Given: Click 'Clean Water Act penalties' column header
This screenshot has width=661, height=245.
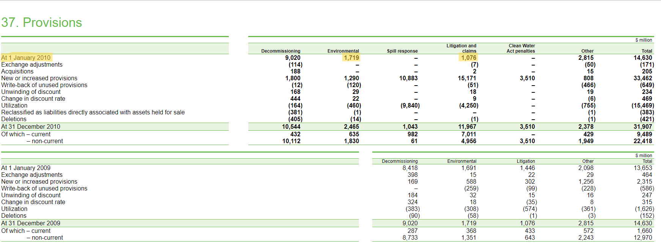Looking at the screenshot, I should pyautogui.click(x=521, y=48).
